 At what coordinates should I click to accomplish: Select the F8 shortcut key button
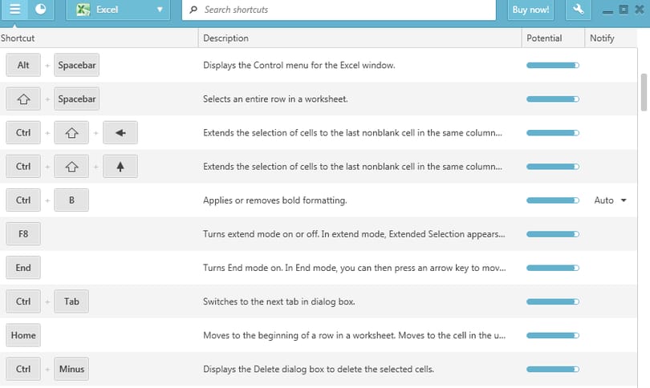23,234
